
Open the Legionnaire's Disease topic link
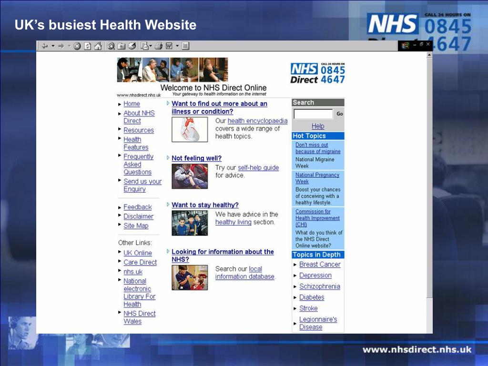tap(318, 323)
